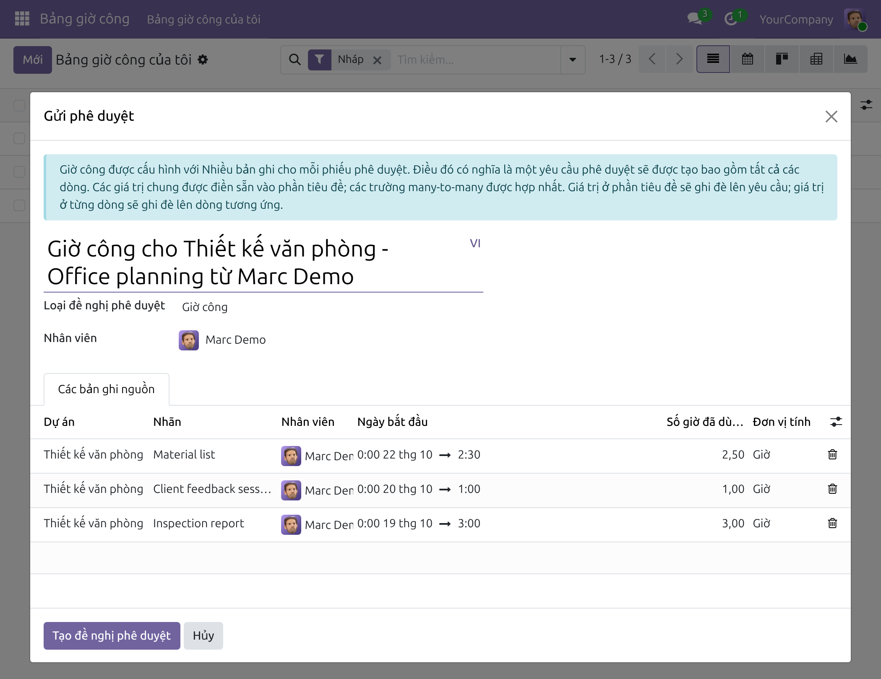Viewport: 881px width, 679px height.
Task: Remove the Nháp filter with x
Action: (377, 60)
